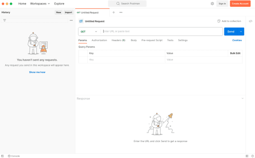This screenshot has height=158, width=255.
Task: Click the Response heading text
Action: [83, 99]
